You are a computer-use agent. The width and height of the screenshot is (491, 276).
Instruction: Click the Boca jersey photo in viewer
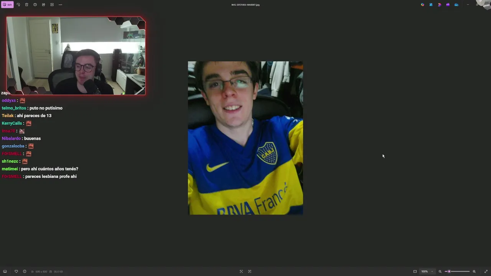(245, 138)
